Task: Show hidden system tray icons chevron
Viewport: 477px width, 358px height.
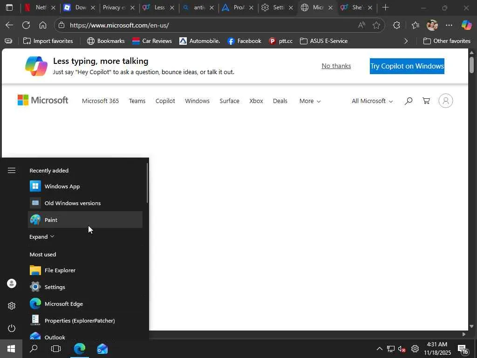Action: pyautogui.click(x=379, y=349)
